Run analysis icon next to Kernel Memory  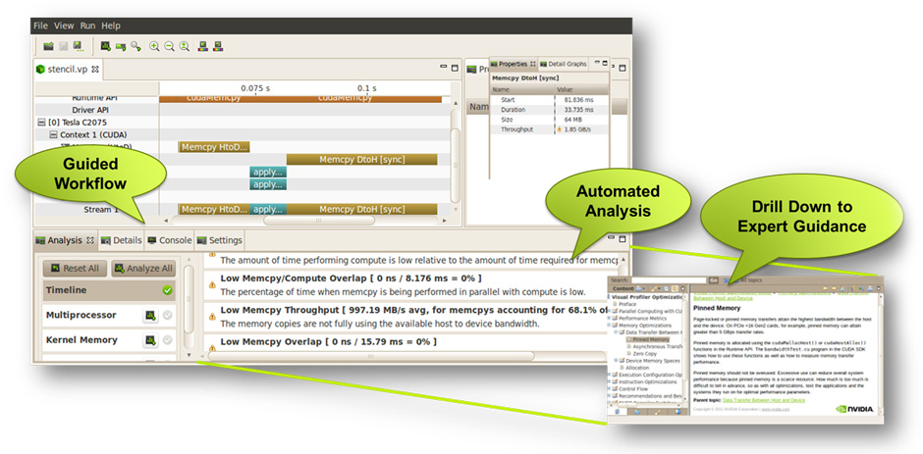[x=150, y=340]
